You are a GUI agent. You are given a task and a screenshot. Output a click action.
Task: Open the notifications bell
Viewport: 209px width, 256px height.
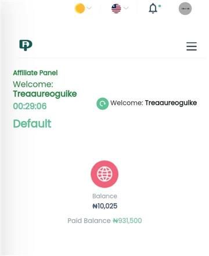click(153, 9)
